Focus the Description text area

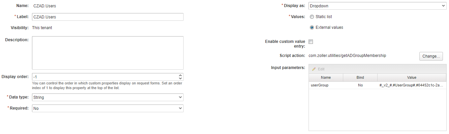click(x=108, y=53)
